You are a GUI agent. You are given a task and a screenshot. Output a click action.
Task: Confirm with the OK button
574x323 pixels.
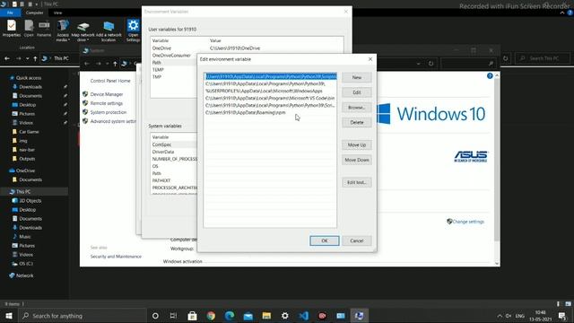point(325,240)
